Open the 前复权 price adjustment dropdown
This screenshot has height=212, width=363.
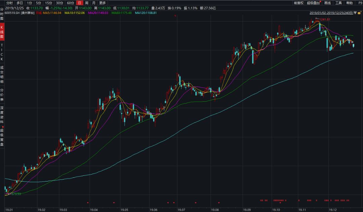point(298,3)
